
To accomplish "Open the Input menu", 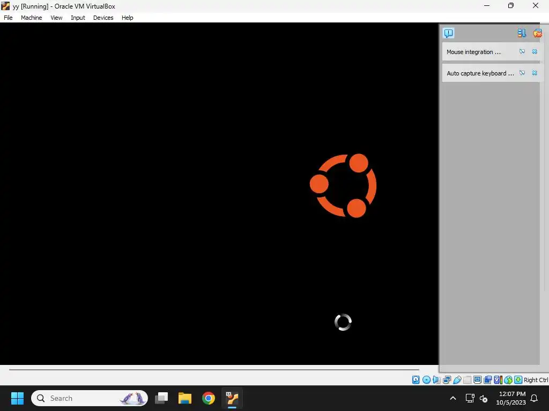I will pyautogui.click(x=78, y=18).
